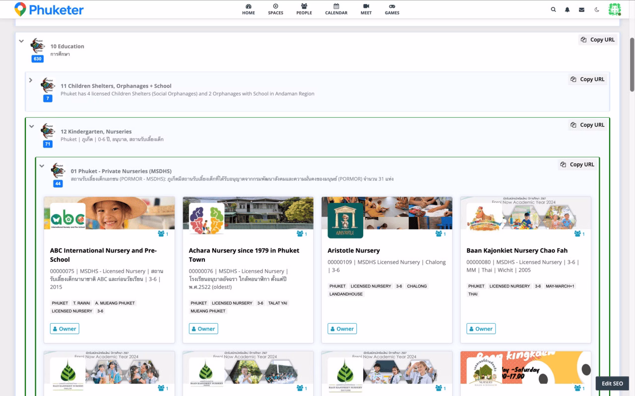Open the user profile avatar
Image resolution: width=635 pixels, height=396 pixels.
click(615, 9)
